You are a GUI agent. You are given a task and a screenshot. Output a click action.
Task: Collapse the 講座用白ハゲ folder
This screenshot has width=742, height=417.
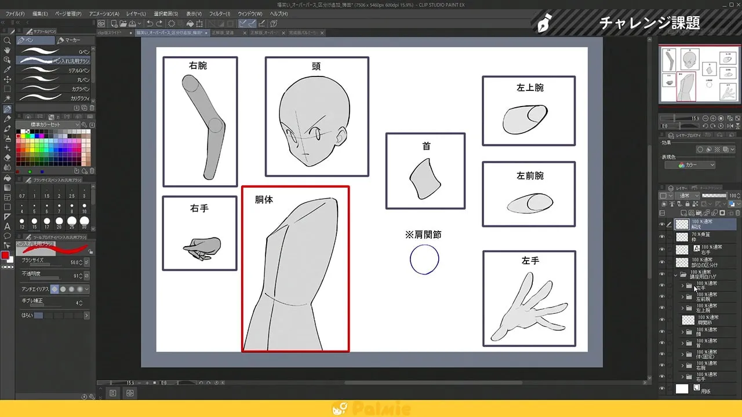pyautogui.click(x=675, y=275)
